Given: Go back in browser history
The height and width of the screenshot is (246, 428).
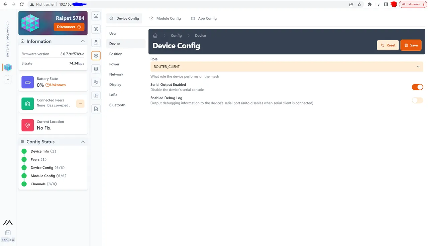Looking at the screenshot, I should click(5, 4).
